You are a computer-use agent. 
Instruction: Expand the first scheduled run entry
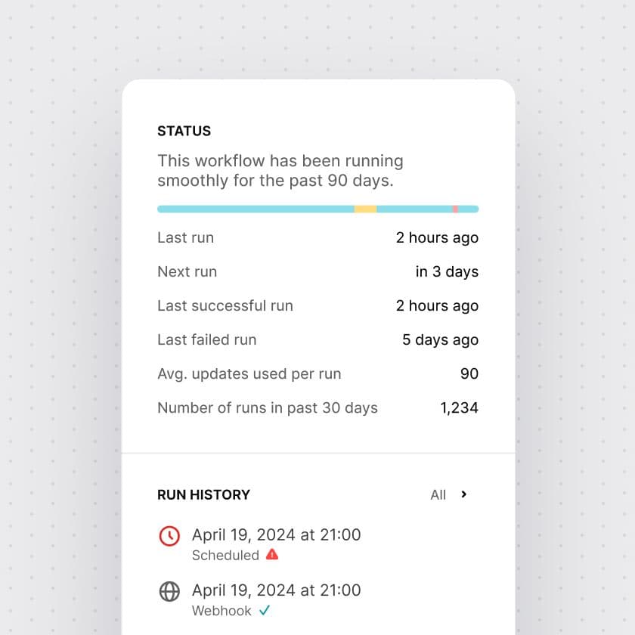point(277,534)
